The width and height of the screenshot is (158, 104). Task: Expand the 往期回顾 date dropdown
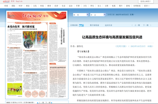point(83,25)
